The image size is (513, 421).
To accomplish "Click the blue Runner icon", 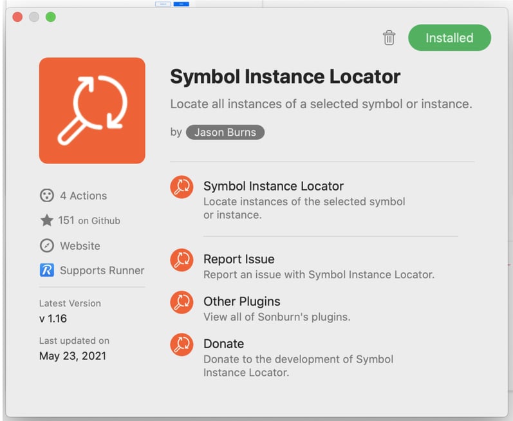I will [46, 270].
